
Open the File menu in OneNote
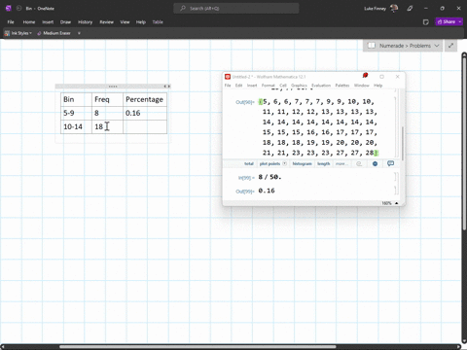click(x=11, y=22)
